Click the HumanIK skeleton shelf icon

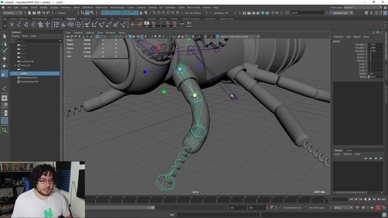[47, 24]
